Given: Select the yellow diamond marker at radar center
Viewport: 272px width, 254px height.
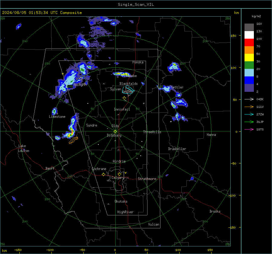Looking at the screenshot, I should coord(115,131).
